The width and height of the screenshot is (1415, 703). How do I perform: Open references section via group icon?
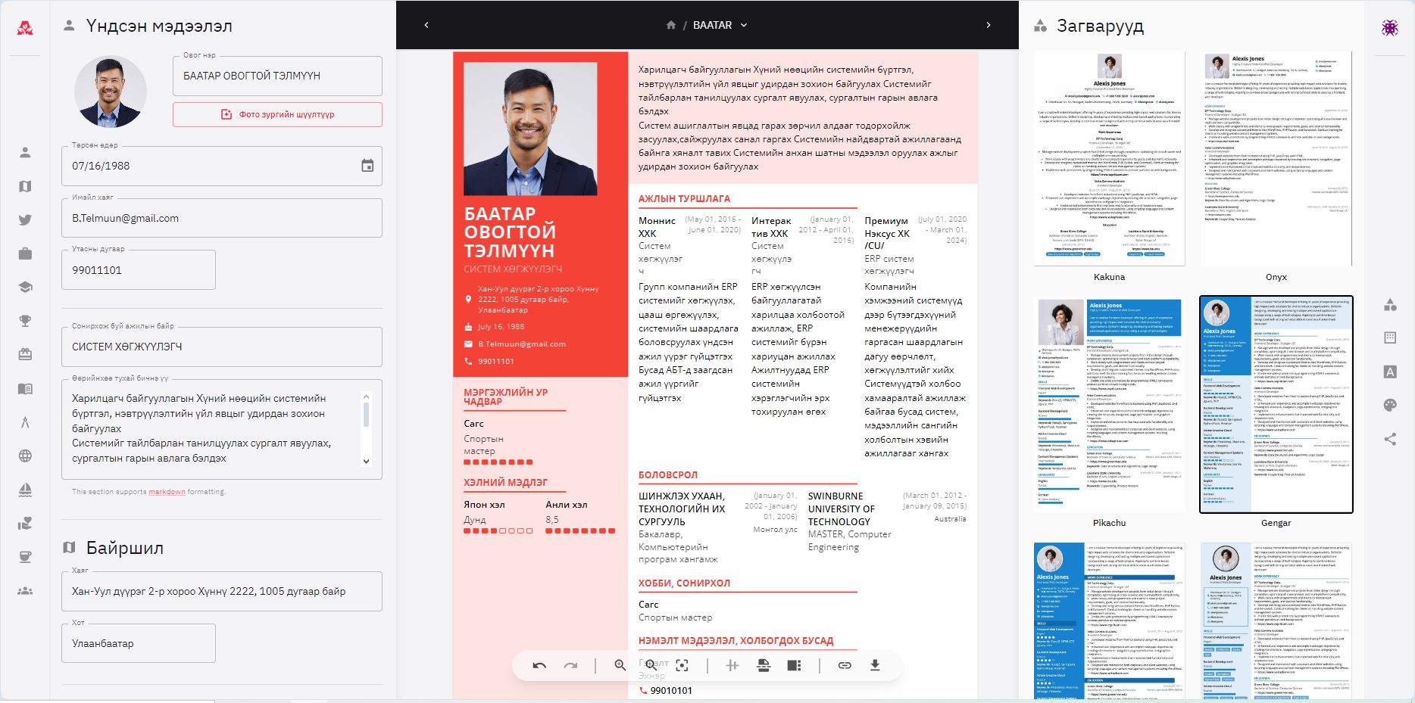[x=25, y=590]
